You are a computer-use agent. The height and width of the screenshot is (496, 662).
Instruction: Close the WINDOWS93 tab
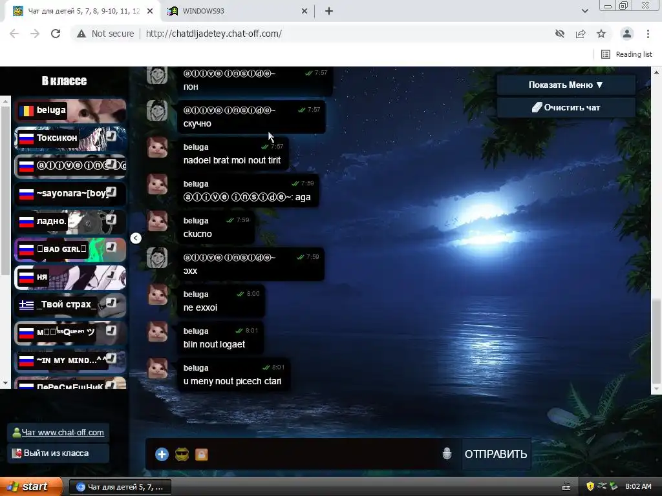[x=304, y=12]
